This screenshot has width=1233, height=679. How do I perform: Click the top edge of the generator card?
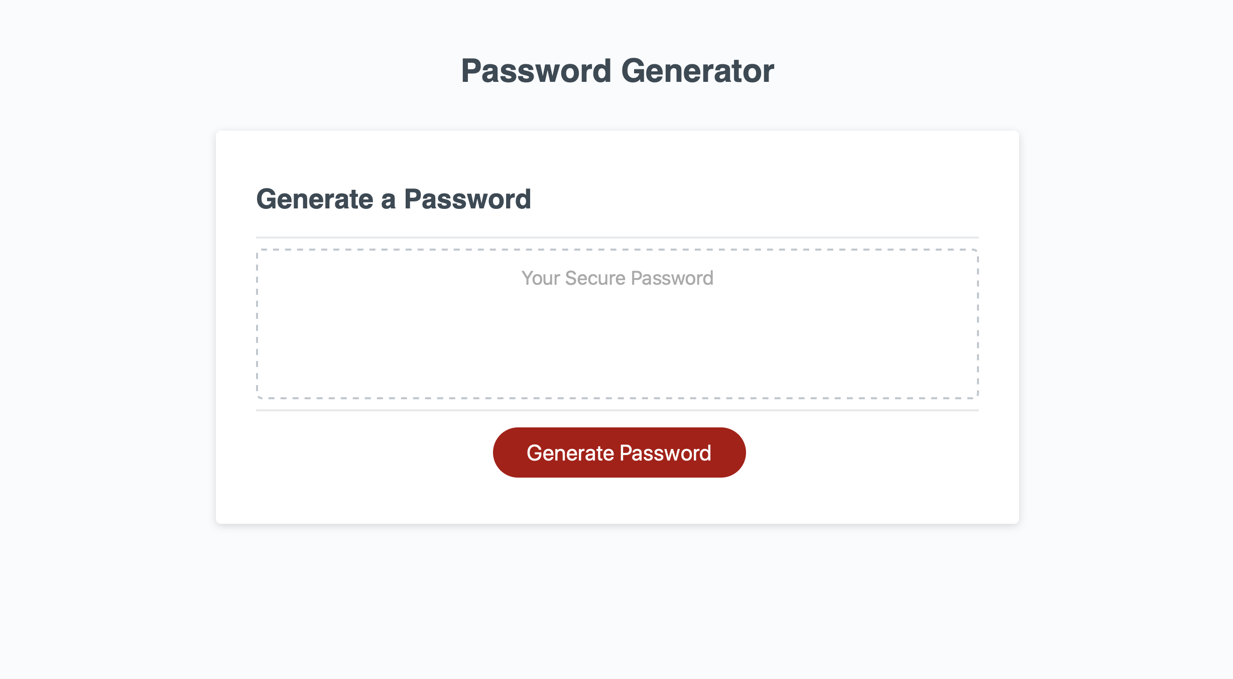click(618, 132)
